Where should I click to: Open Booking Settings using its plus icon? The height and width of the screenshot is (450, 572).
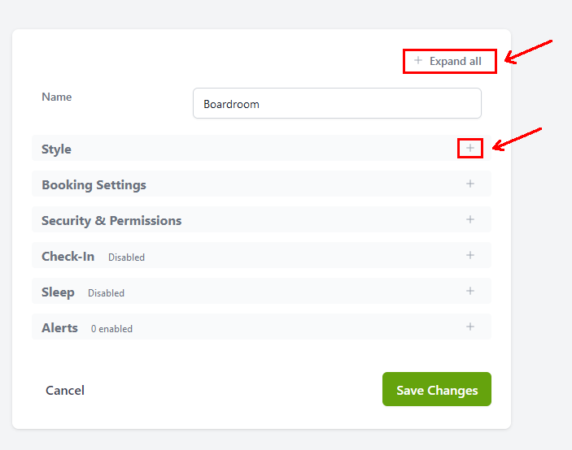click(470, 184)
